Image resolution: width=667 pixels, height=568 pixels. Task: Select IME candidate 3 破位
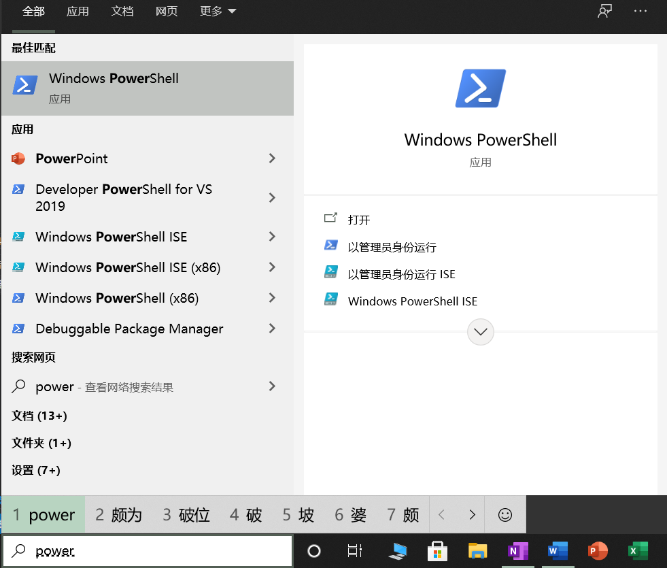tap(186, 515)
